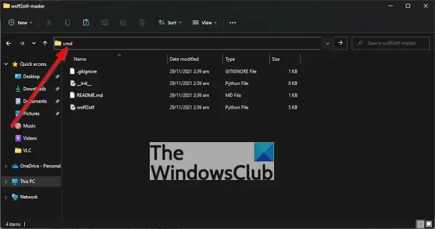The height and width of the screenshot is (229, 435).
Task: Switch to the Details view toggle
Action: click(x=421, y=224)
